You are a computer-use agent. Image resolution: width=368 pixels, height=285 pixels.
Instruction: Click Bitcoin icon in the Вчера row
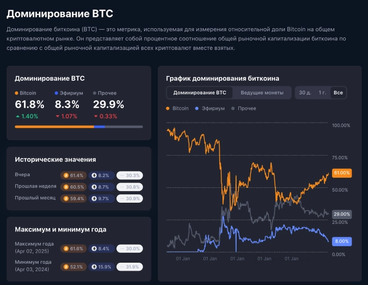point(67,175)
